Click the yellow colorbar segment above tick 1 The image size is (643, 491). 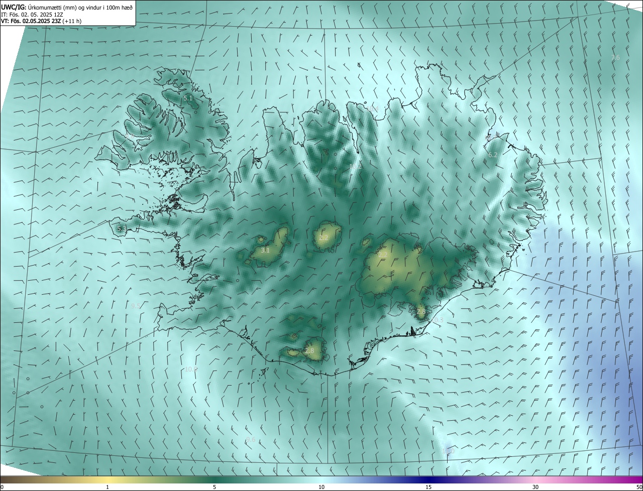(108, 479)
